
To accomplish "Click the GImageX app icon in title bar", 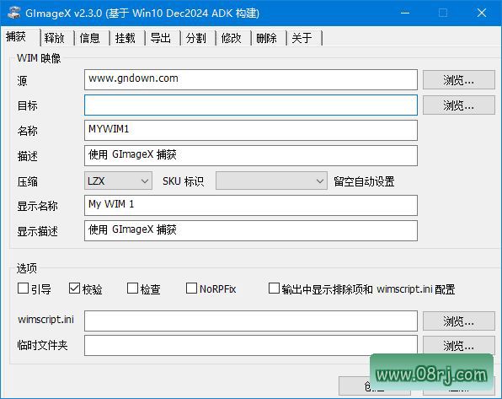I will click(13, 13).
